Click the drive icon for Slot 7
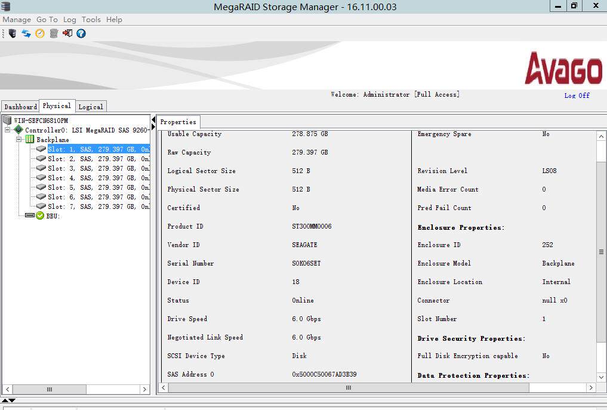Screen dimensions: 607x410 click(x=41, y=206)
